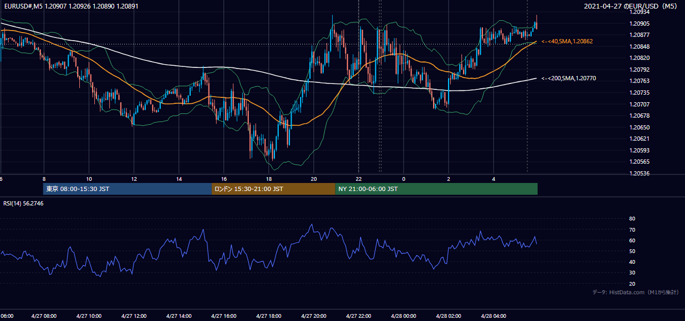Click the RSI(14) 56.2746 indicator label
This screenshot has height=321, width=685.
24,203
